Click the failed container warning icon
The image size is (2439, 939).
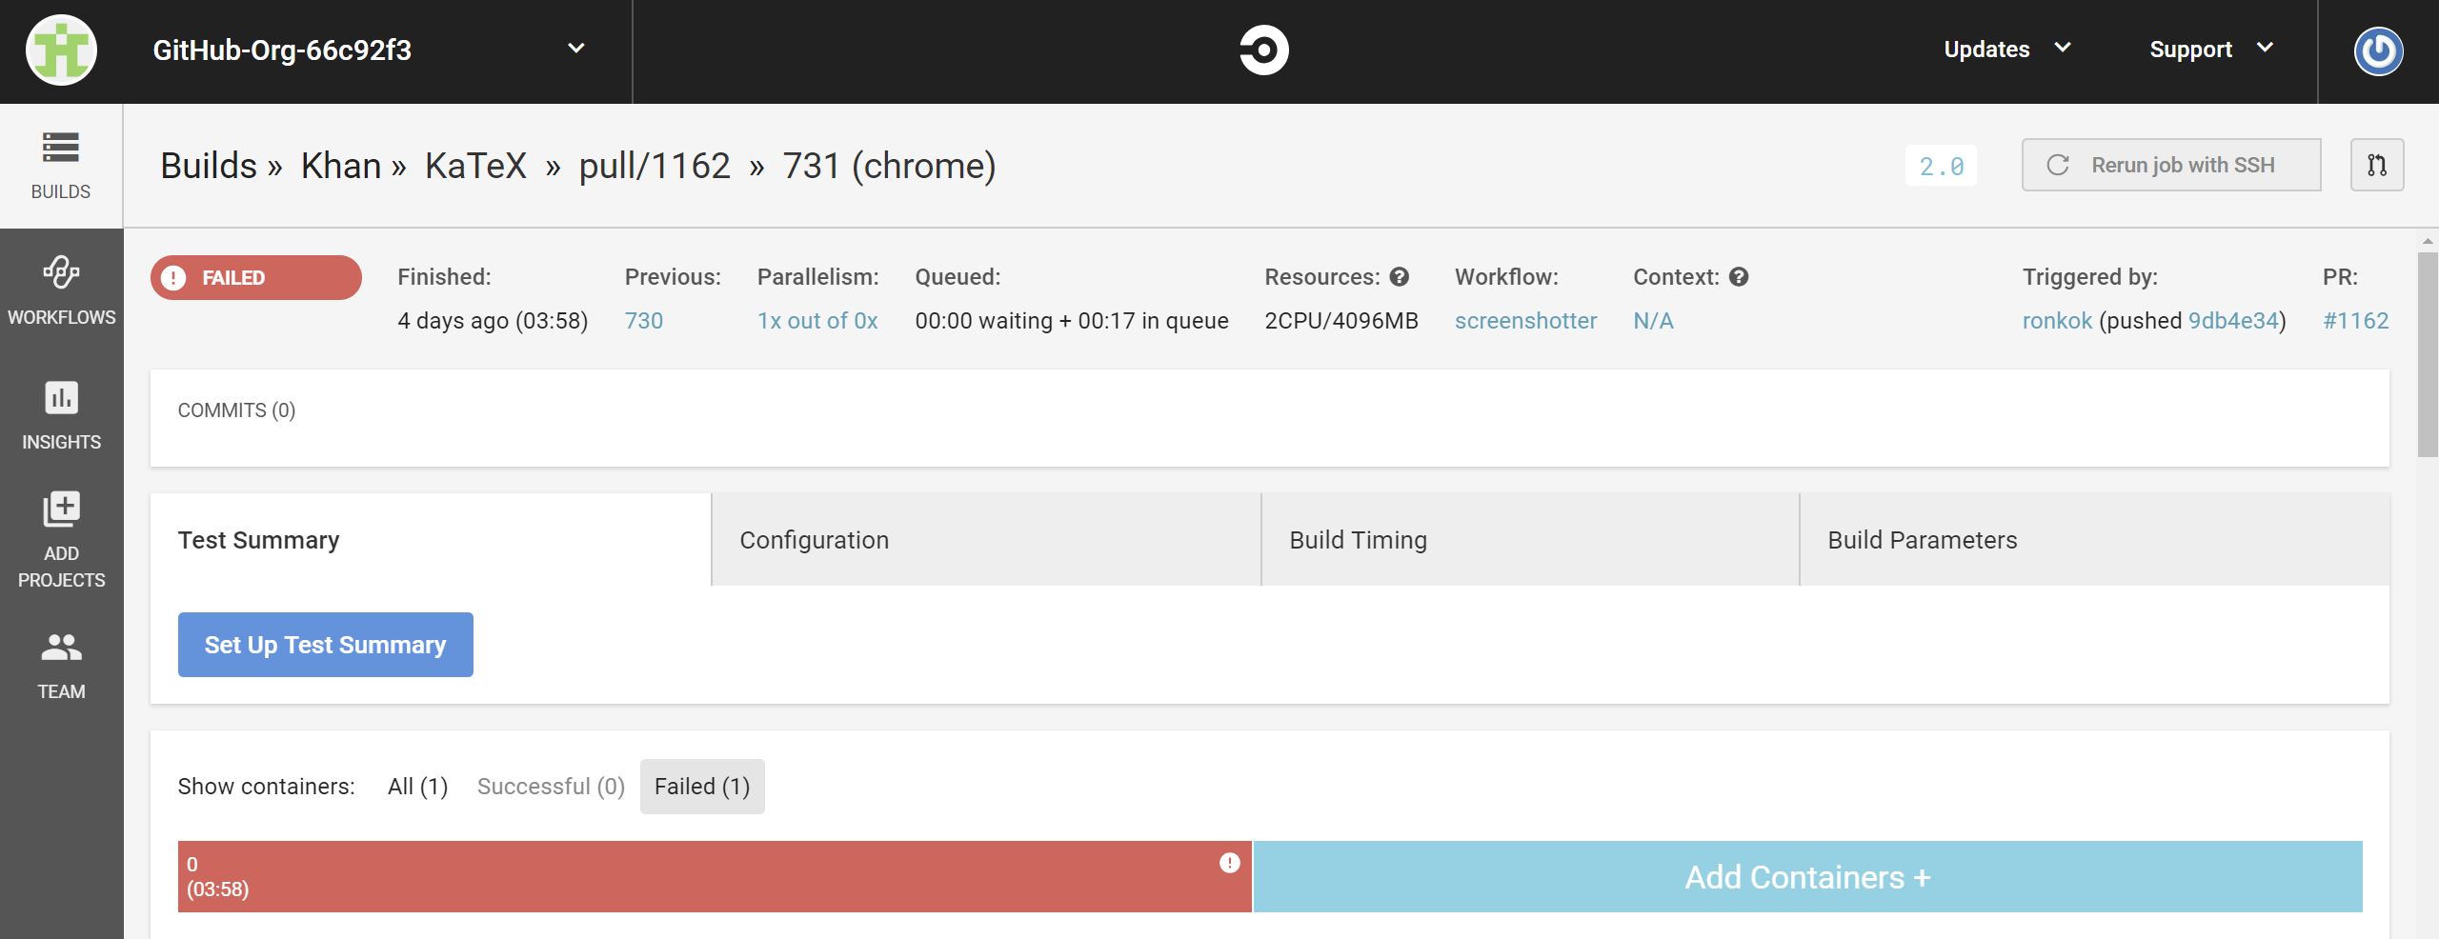(1230, 863)
